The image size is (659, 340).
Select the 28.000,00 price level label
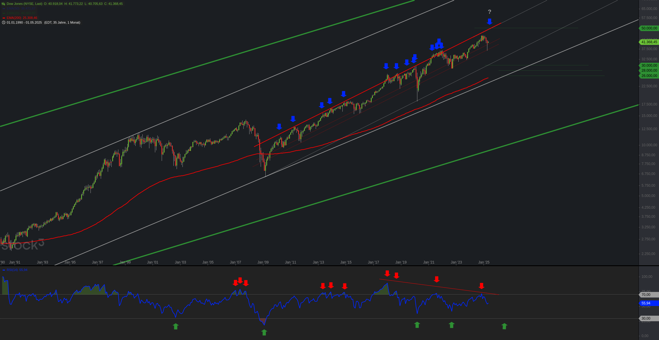point(649,70)
